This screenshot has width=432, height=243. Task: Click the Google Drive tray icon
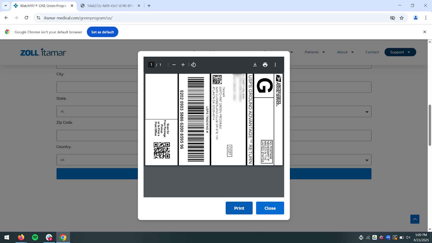[374, 238]
